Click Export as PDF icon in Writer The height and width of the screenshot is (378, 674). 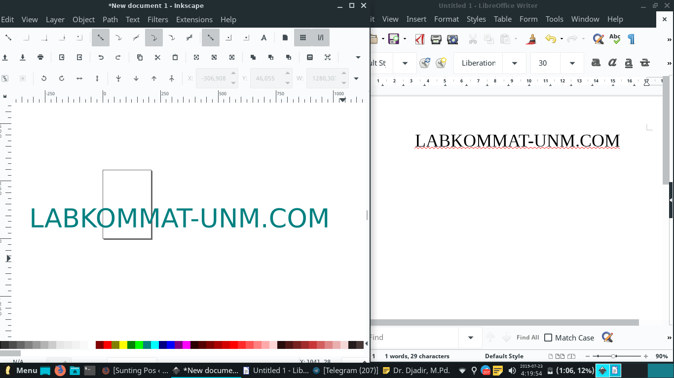click(420, 39)
